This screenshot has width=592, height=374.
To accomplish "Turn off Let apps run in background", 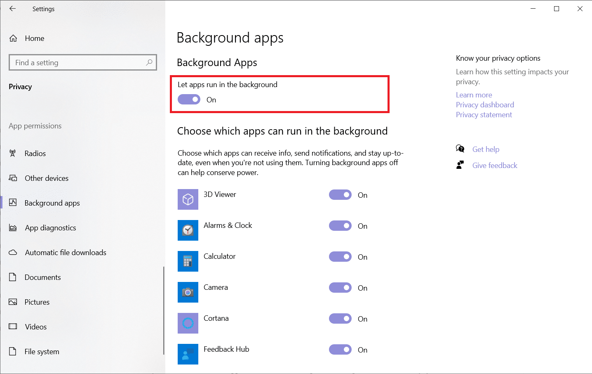I will pyautogui.click(x=189, y=99).
